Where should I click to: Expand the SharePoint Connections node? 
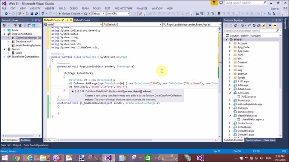tap(4, 57)
